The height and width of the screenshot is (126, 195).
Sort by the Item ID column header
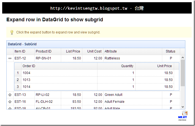pyautogui.click(x=20, y=51)
